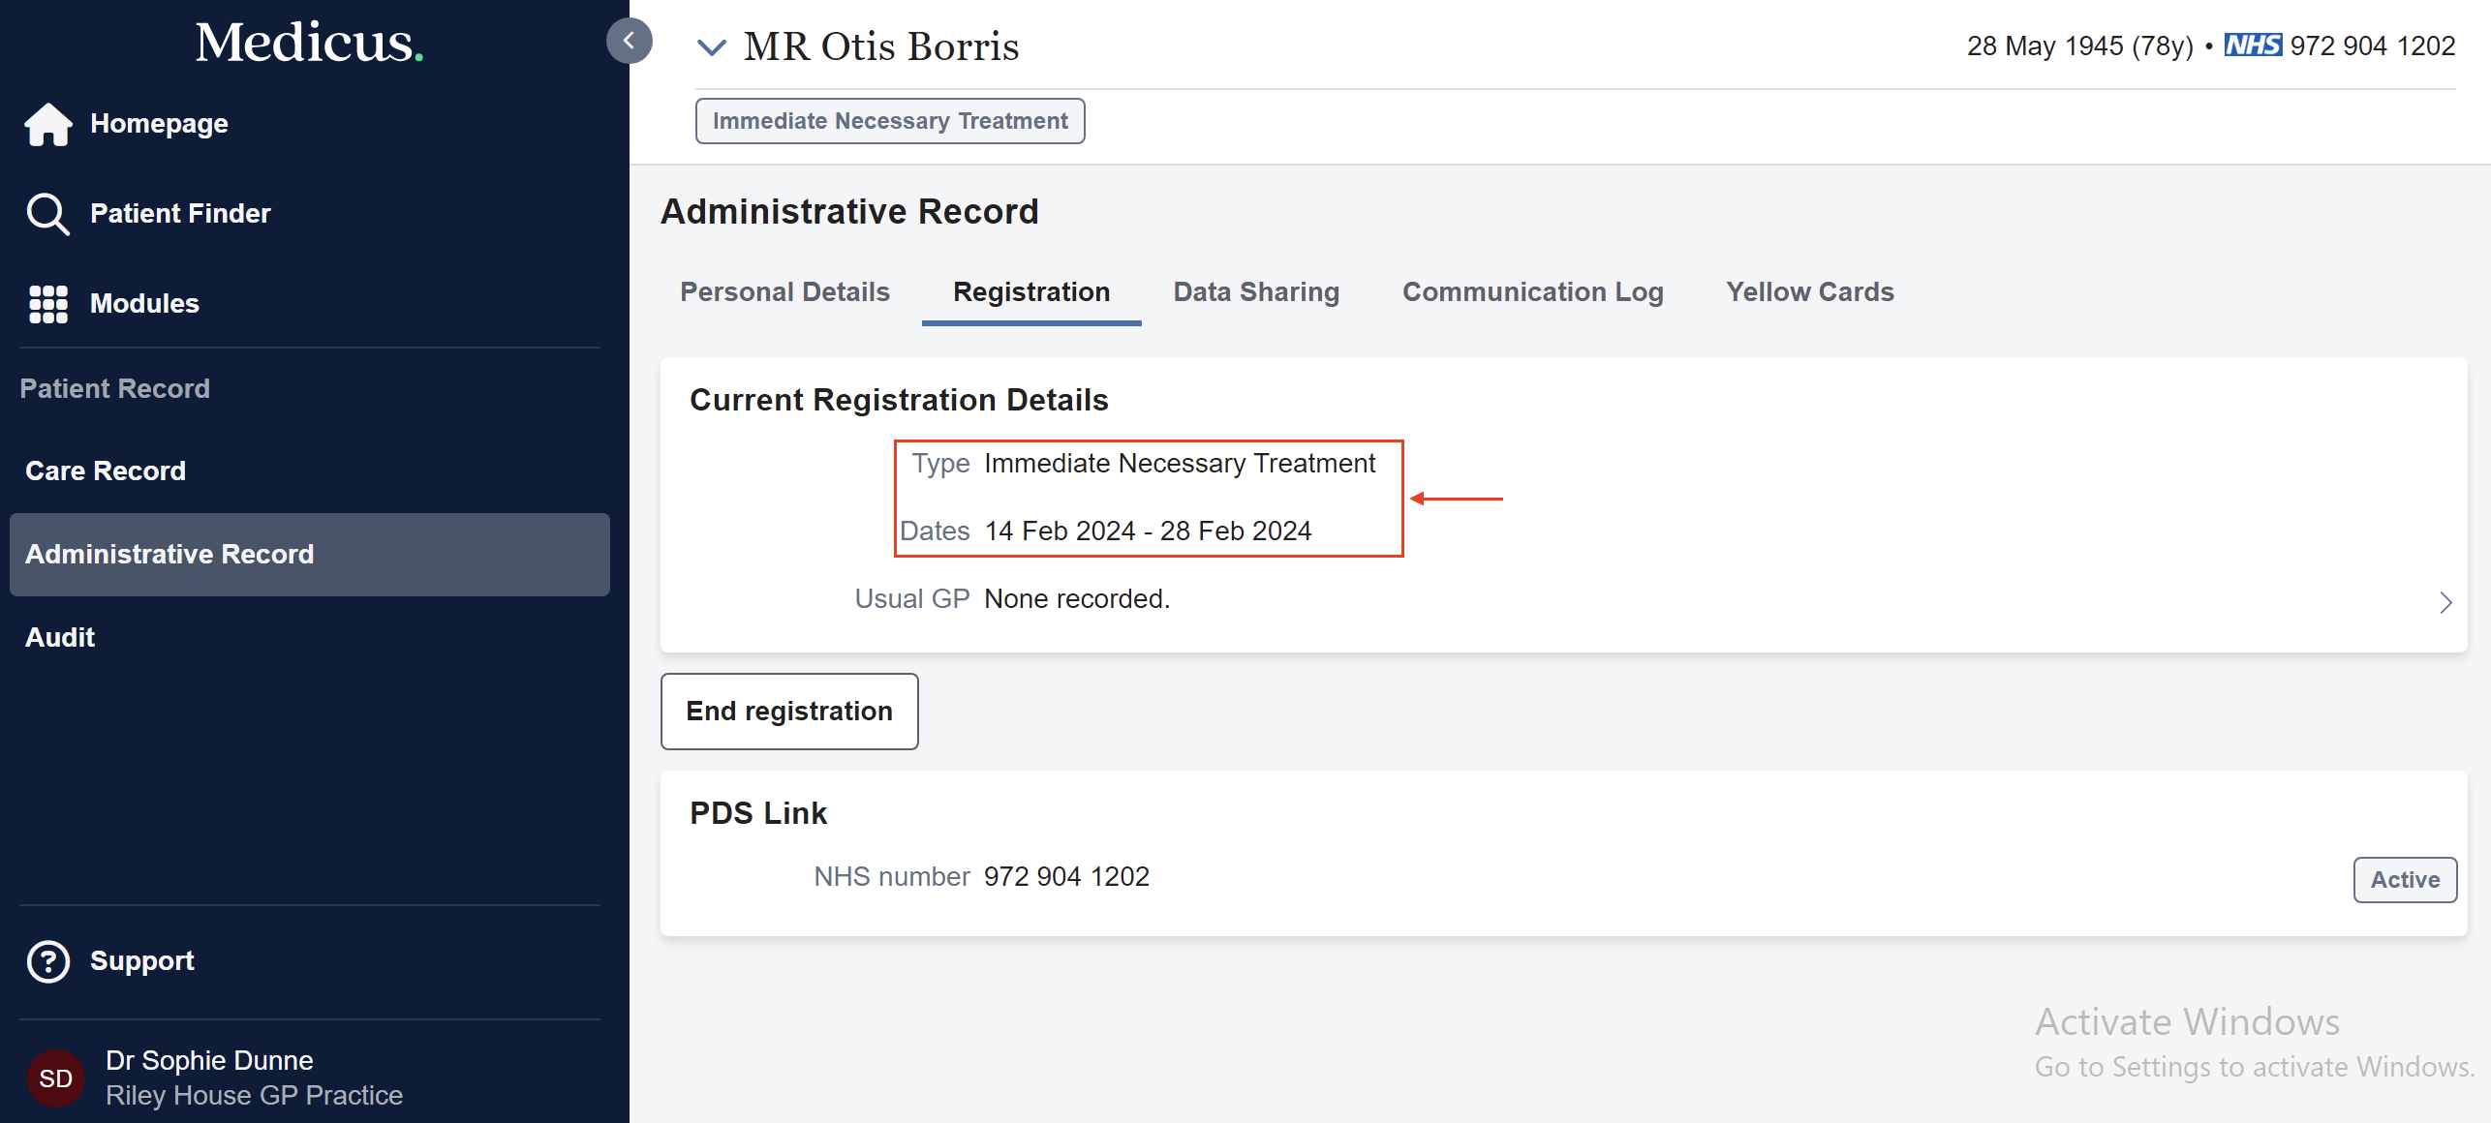The width and height of the screenshot is (2491, 1123).
Task: Click the Homepage house icon
Action: (48, 124)
